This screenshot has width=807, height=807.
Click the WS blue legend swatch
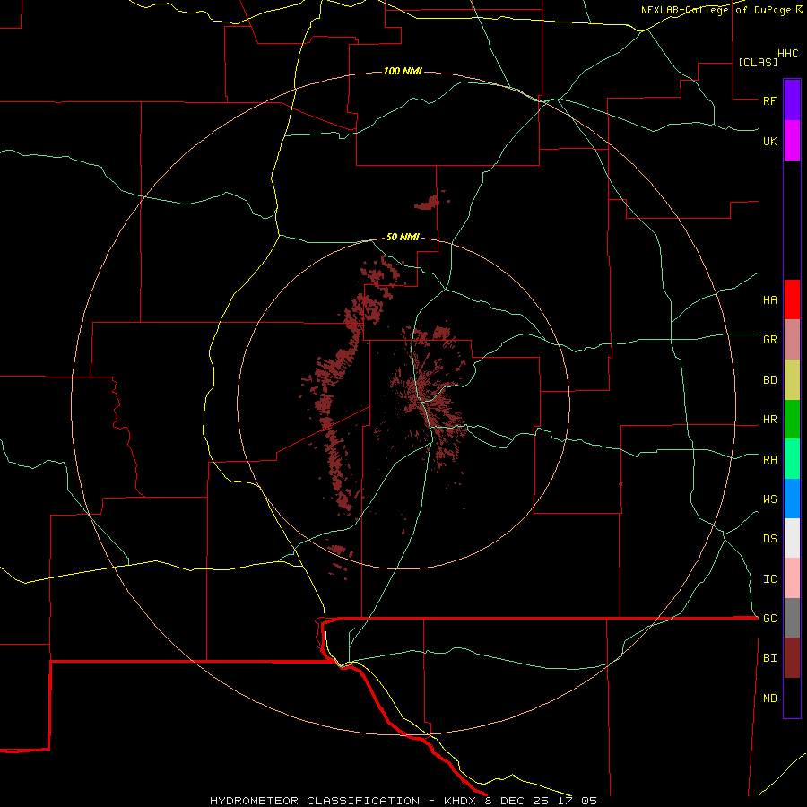click(x=792, y=499)
